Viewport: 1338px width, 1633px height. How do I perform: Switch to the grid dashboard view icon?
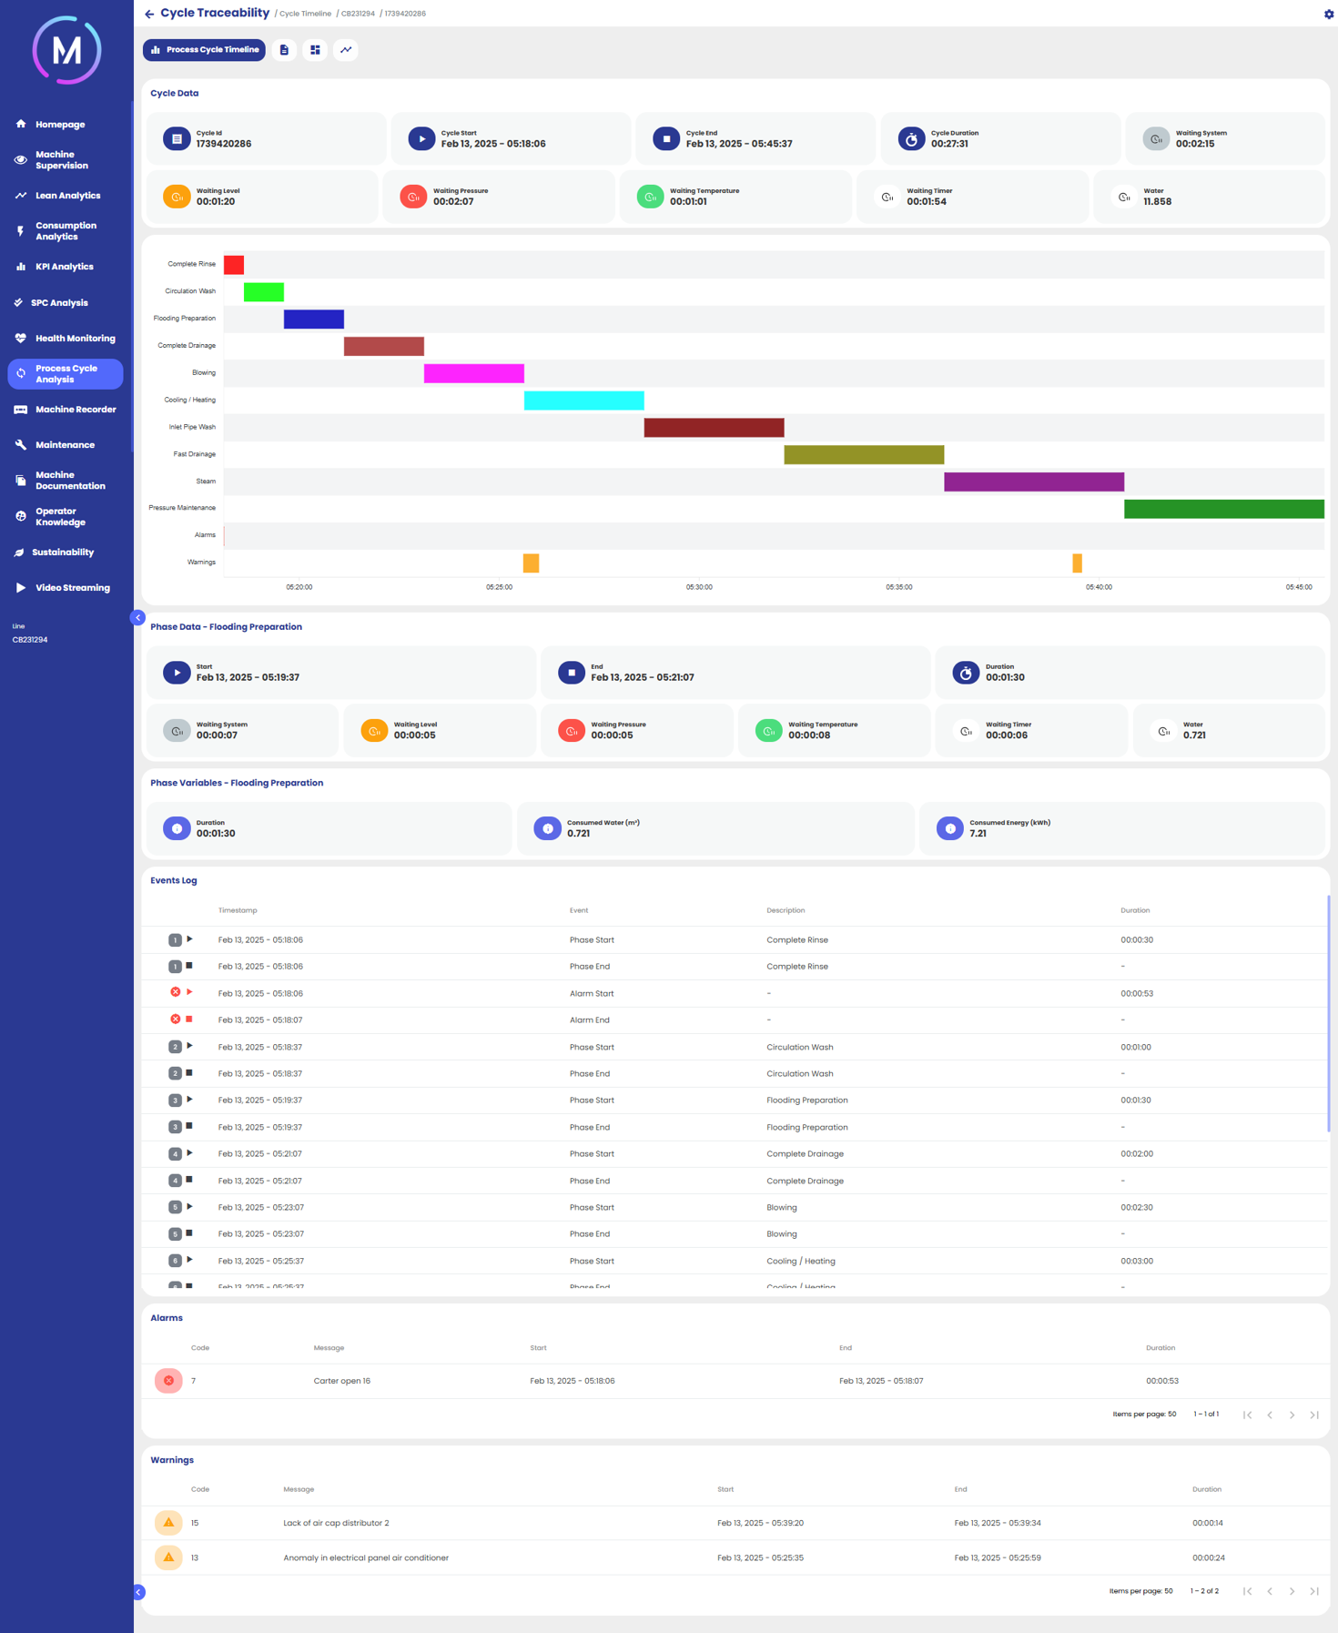[315, 50]
